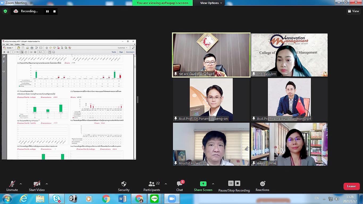363x204 pixels.
Task: Expand audio options arrow beside Unmute
Action: pyautogui.click(x=21, y=184)
